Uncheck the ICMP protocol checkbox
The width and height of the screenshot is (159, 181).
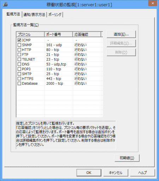19,40
